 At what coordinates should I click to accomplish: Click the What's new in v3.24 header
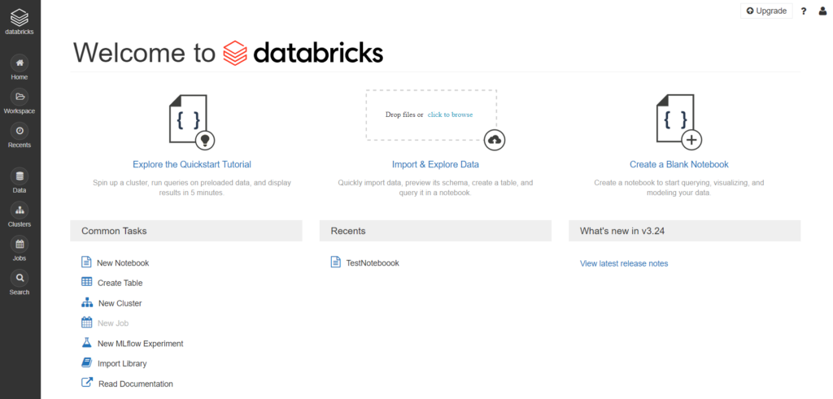pyautogui.click(x=684, y=231)
